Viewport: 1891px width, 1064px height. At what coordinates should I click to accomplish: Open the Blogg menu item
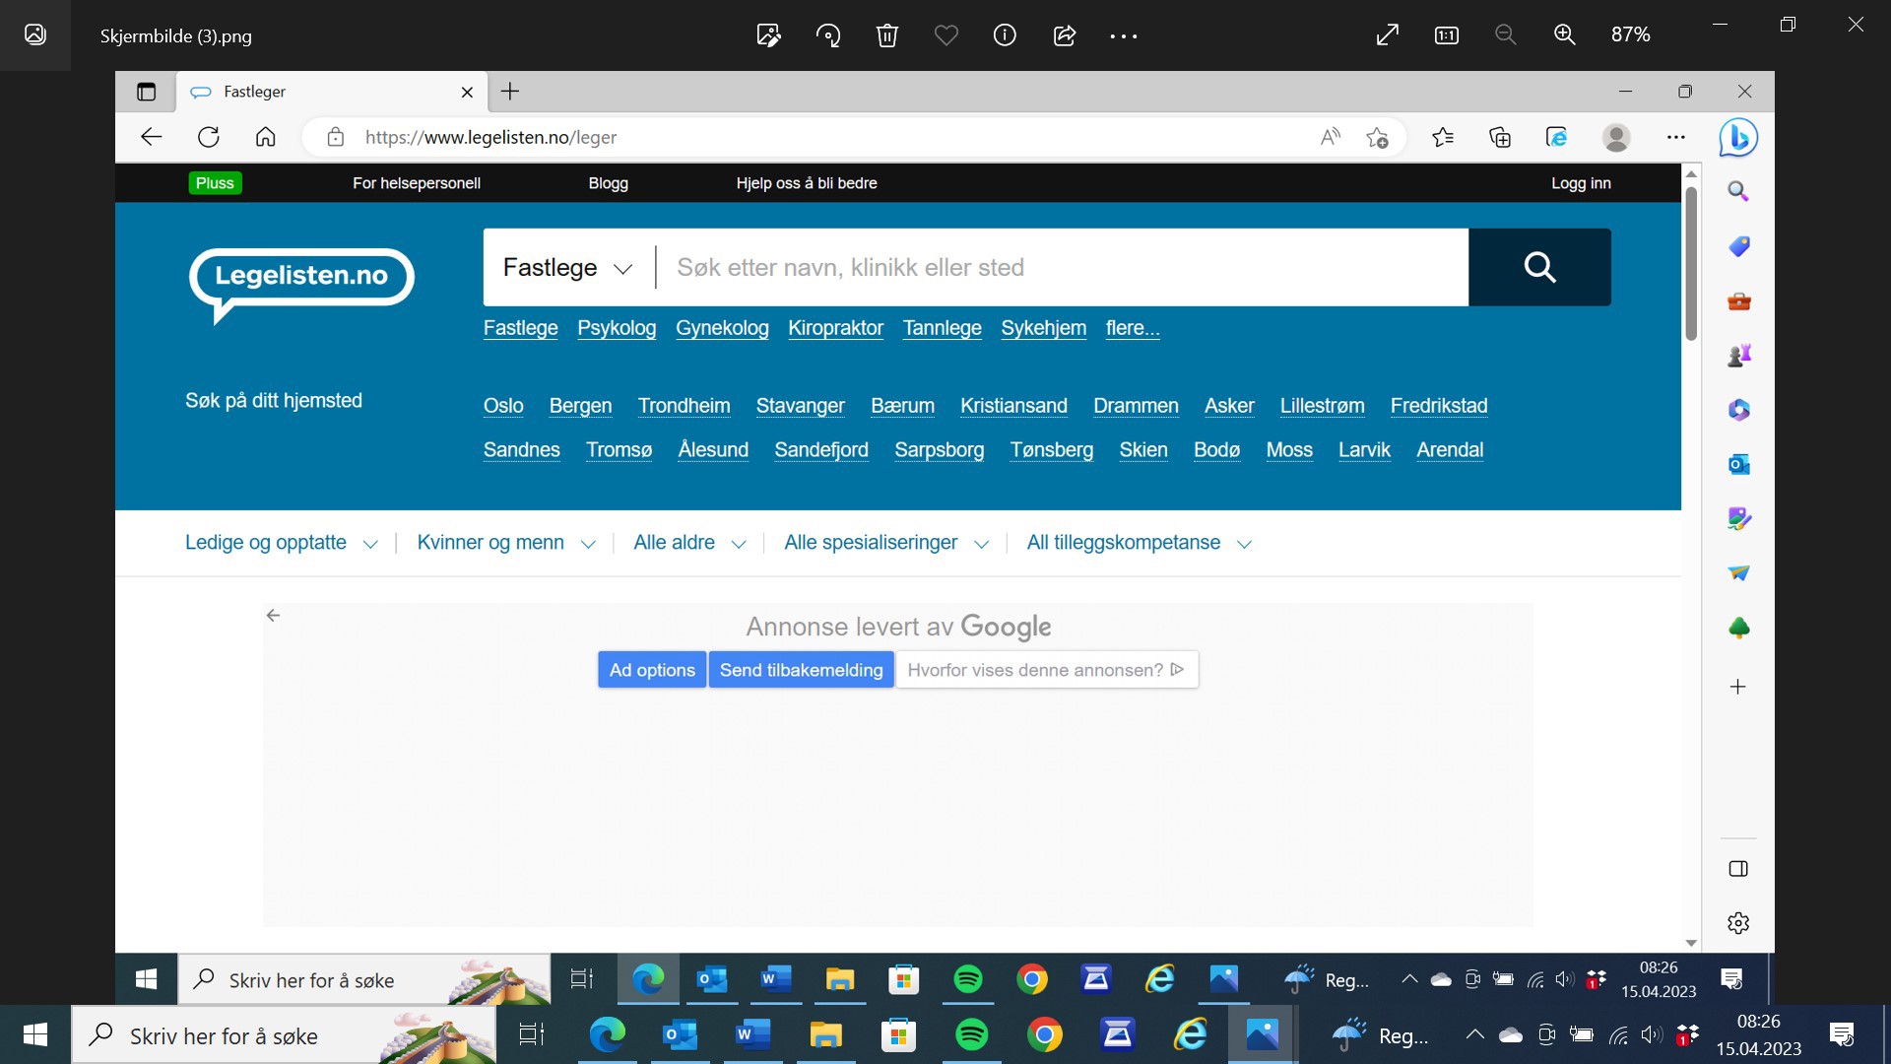coord(608,183)
